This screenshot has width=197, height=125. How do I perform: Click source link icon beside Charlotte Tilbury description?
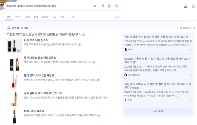(x=105, y=98)
